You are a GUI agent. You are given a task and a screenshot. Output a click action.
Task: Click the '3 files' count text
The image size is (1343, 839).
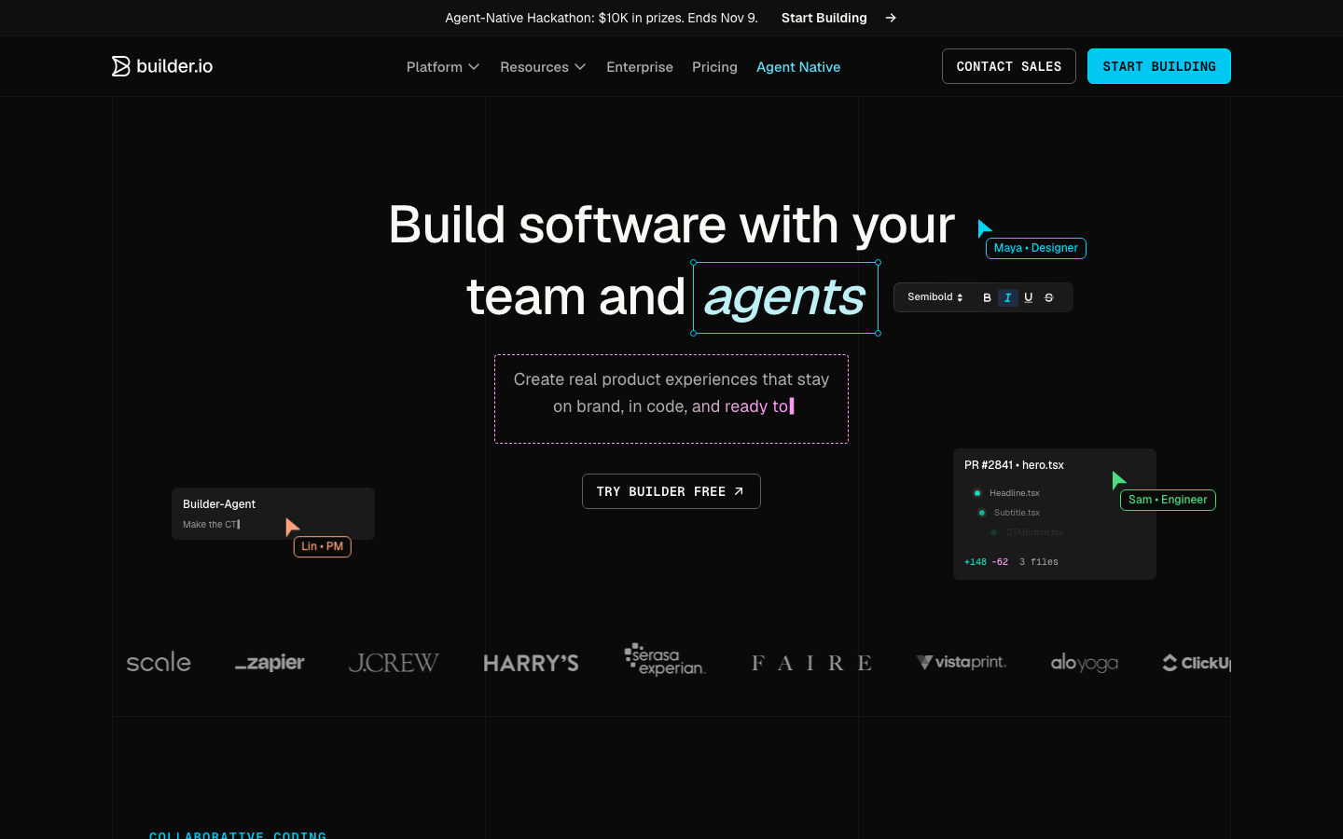(x=1039, y=562)
